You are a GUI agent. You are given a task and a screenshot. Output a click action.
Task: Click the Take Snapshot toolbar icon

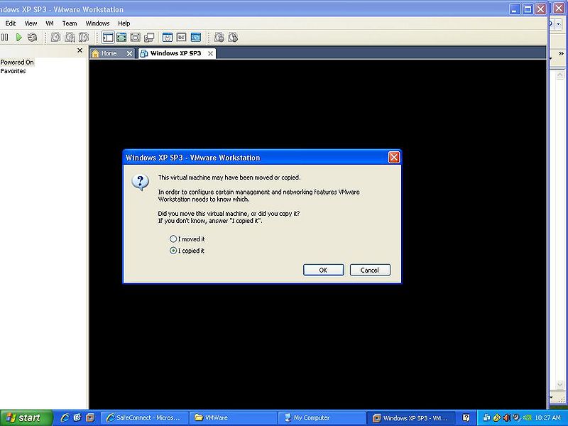[56, 37]
